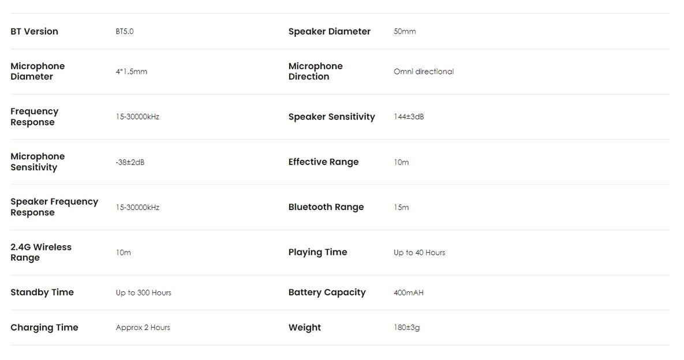Click the Omni directional value
The image size is (684, 360).
[x=424, y=72]
